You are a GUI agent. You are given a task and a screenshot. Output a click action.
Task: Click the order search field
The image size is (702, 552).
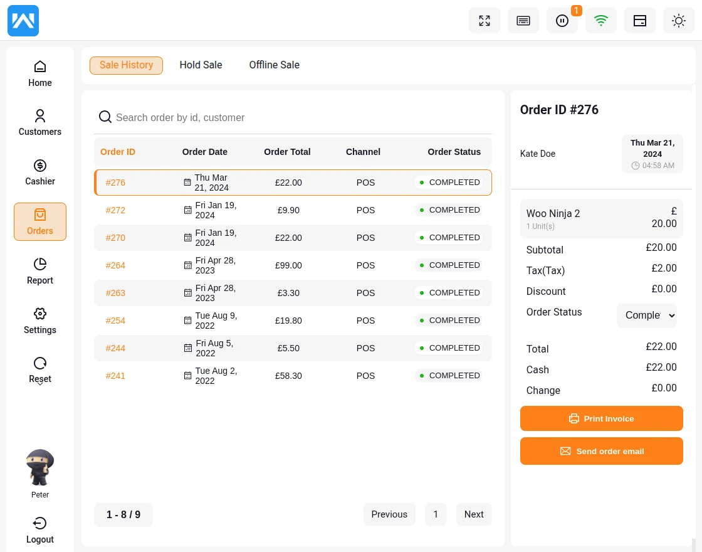point(295,117)
